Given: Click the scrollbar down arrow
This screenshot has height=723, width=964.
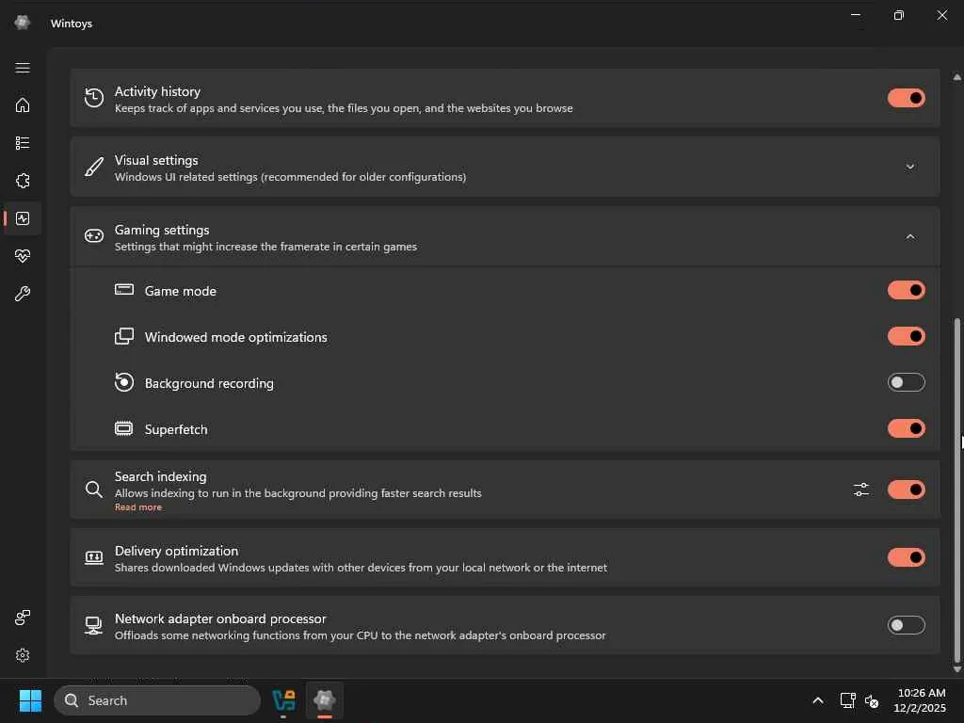Looking at the screenshot, I should (x=956, y=669).
